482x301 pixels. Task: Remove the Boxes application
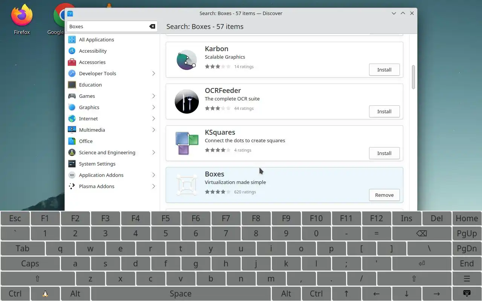(384, 195)
